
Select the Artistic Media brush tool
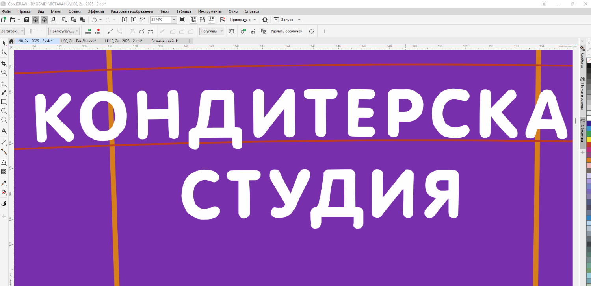tap(4, 93)
